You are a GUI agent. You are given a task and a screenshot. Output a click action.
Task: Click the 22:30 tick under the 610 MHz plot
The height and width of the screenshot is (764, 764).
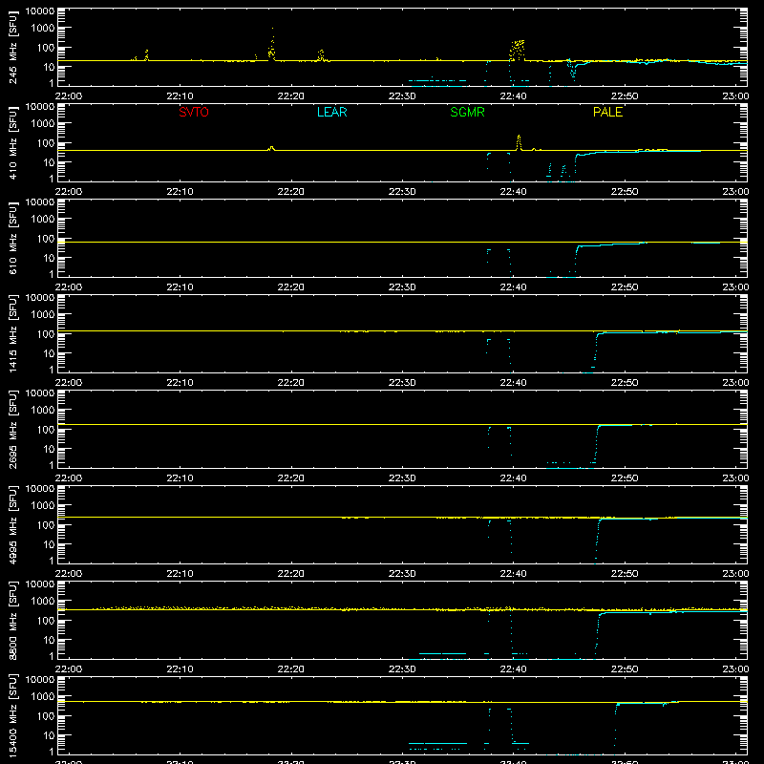tap(402, 287)
